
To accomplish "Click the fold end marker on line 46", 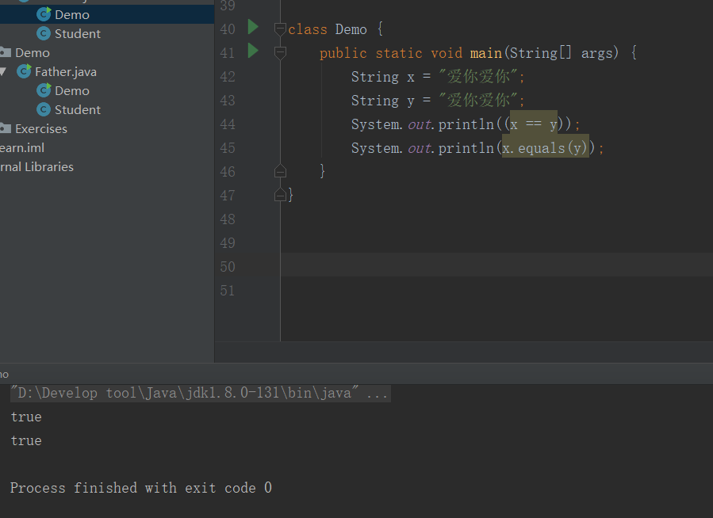I will pyautogui.click(x=280, y=171).
